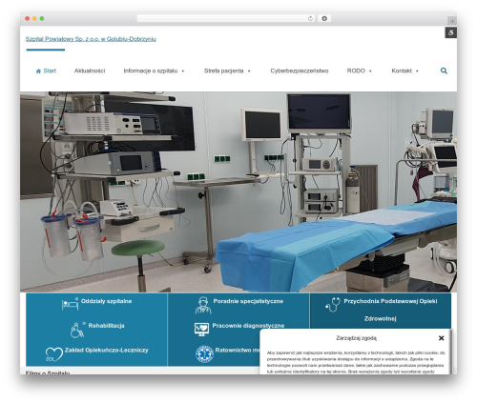Expand the Strefa pacjenta dropdown arrow
477x403 pixels.
point(249,71)
